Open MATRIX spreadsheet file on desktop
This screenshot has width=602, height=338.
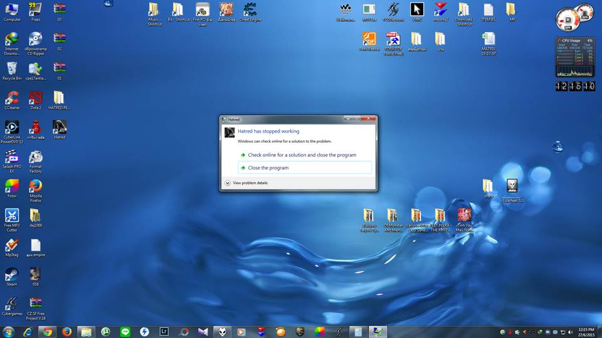point(488,44)
